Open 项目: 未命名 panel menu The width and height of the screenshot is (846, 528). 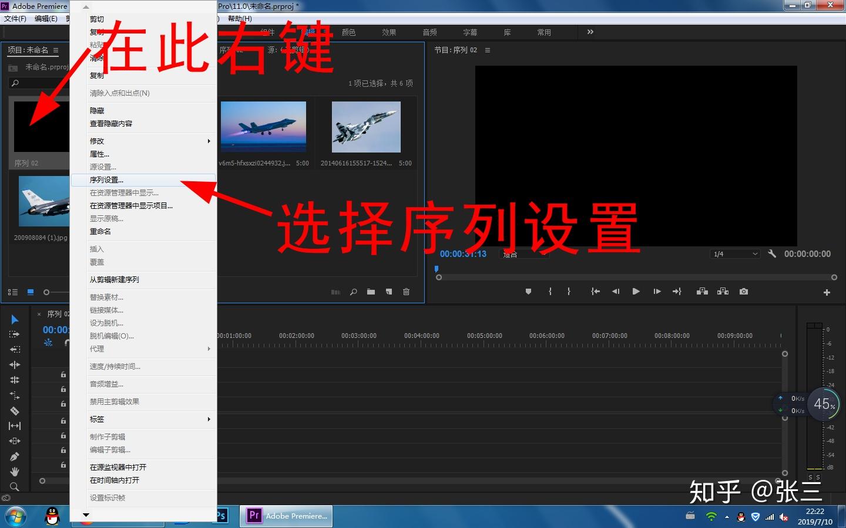pos(56,50)
